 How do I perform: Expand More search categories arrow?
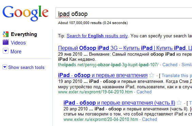[6, 51]
